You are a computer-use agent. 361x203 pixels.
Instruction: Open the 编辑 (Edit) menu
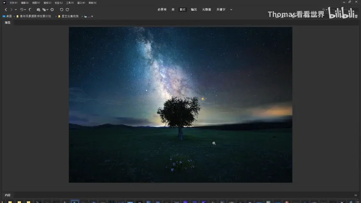[x=25, y=3]
